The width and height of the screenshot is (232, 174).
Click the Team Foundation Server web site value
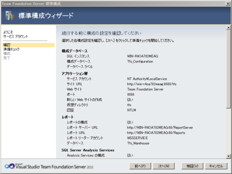click(145, 89)
